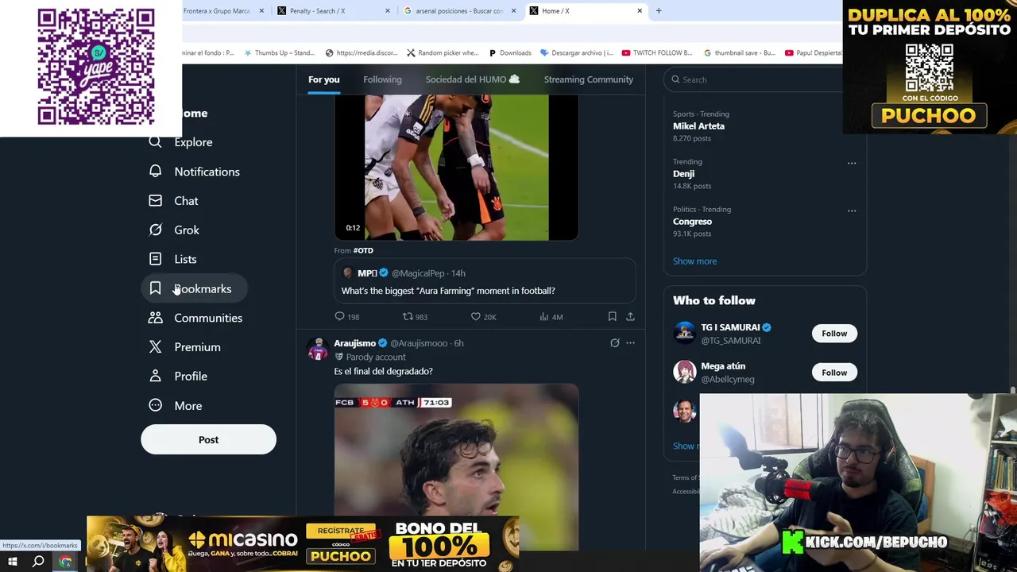Bookmark the Aura Farming post

612,316
